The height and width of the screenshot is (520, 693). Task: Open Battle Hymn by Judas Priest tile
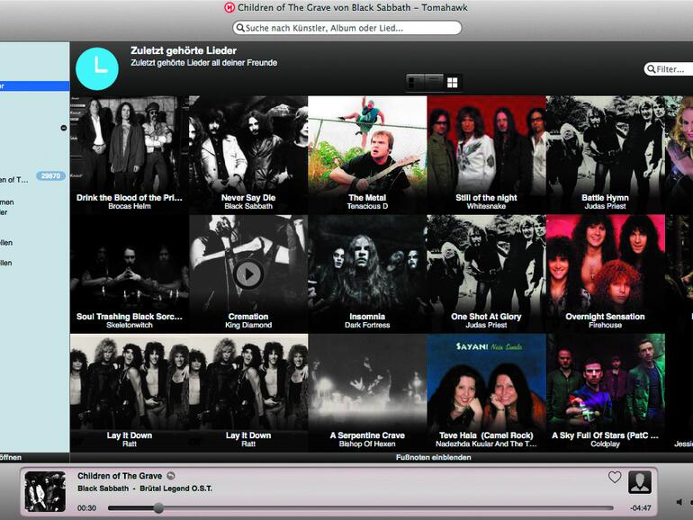pyautogui.click(x=606, y=155)
